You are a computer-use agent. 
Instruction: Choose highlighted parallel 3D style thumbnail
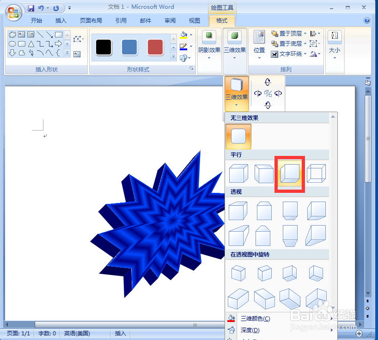tap(290, 174)
